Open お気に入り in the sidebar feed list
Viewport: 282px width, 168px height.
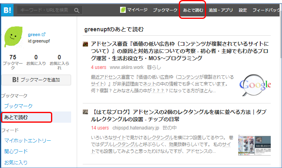pyautogui.click(x=16, y=162)
